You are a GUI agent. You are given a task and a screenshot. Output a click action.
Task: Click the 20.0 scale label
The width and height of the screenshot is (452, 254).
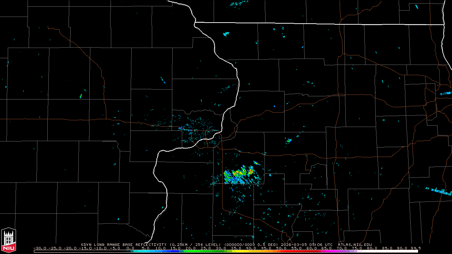pyautogui.click(x=191, y=248)
